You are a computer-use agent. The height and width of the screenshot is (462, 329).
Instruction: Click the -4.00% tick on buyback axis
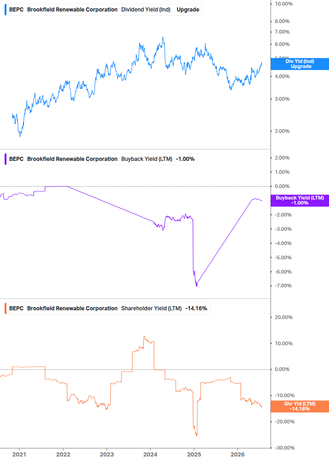click(x=283, y=243)
